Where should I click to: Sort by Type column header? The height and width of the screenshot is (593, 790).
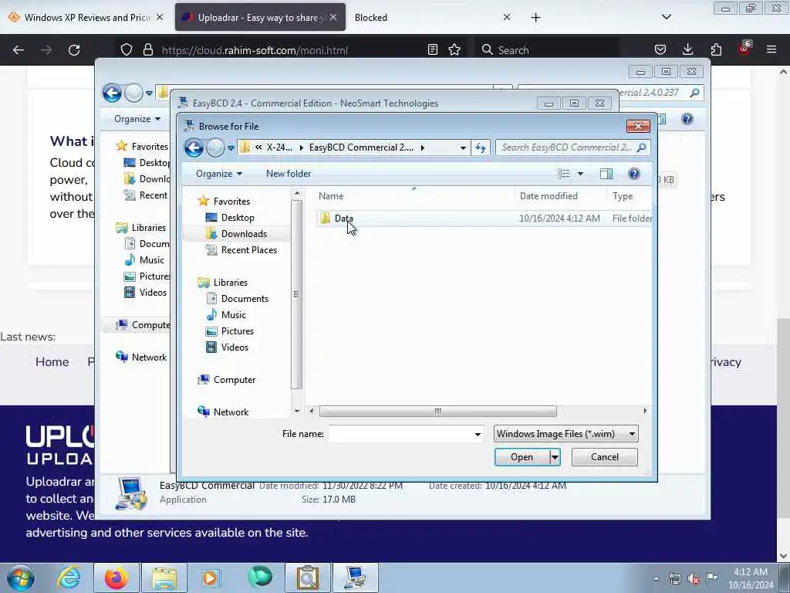coord(623,196)
